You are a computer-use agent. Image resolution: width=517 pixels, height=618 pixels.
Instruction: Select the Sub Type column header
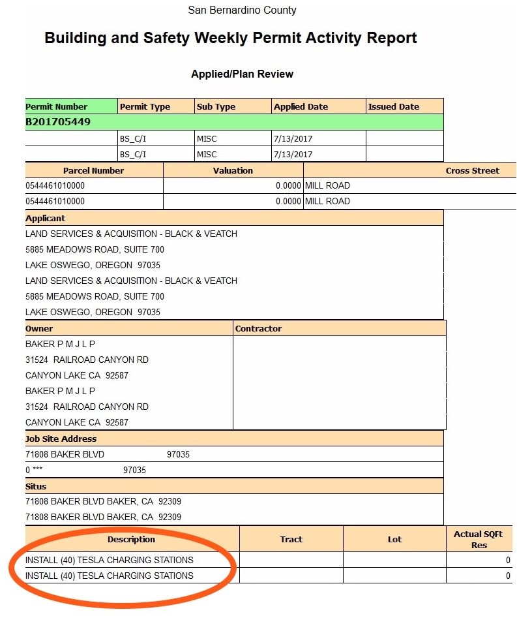(216, 106)
